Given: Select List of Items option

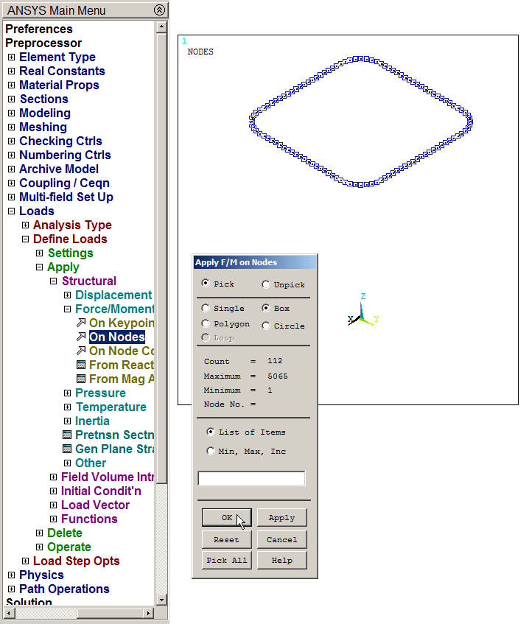Looking at the screenshot, I should (211, 432).
